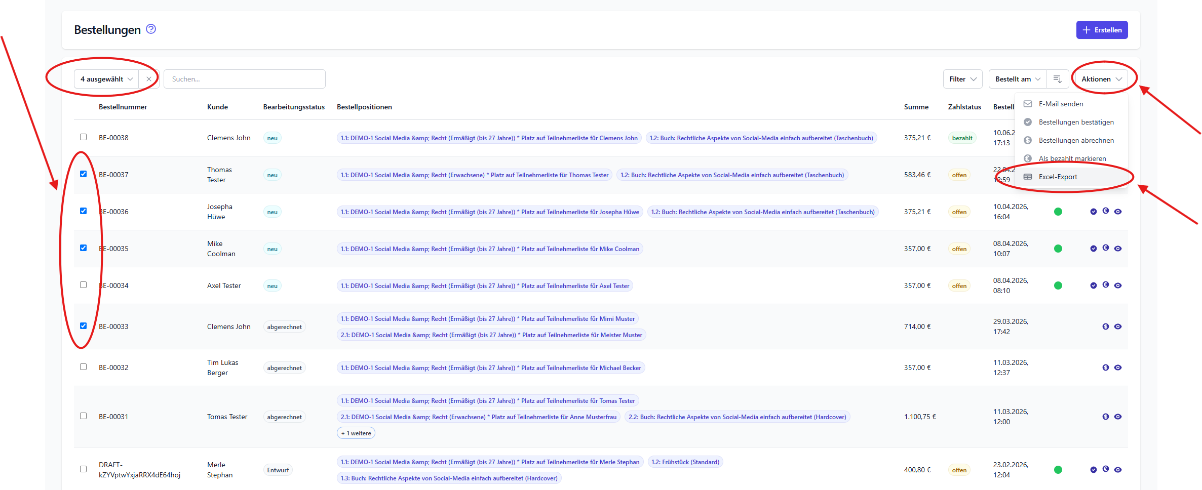Deselect the checkbox for order BE-00035

point(84,248)
